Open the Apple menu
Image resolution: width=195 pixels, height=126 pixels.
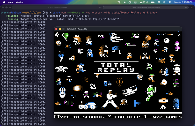tap(4, 2)
